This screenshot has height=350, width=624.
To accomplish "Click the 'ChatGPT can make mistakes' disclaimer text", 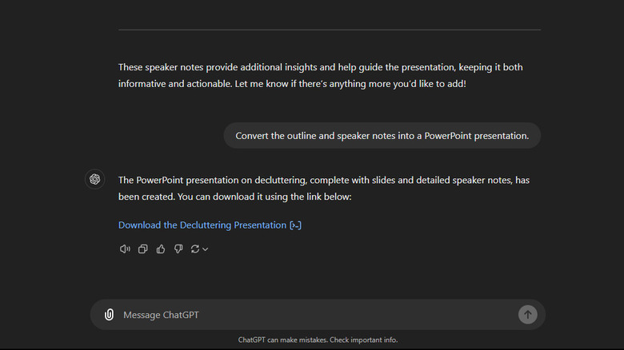I will point(318,340).
